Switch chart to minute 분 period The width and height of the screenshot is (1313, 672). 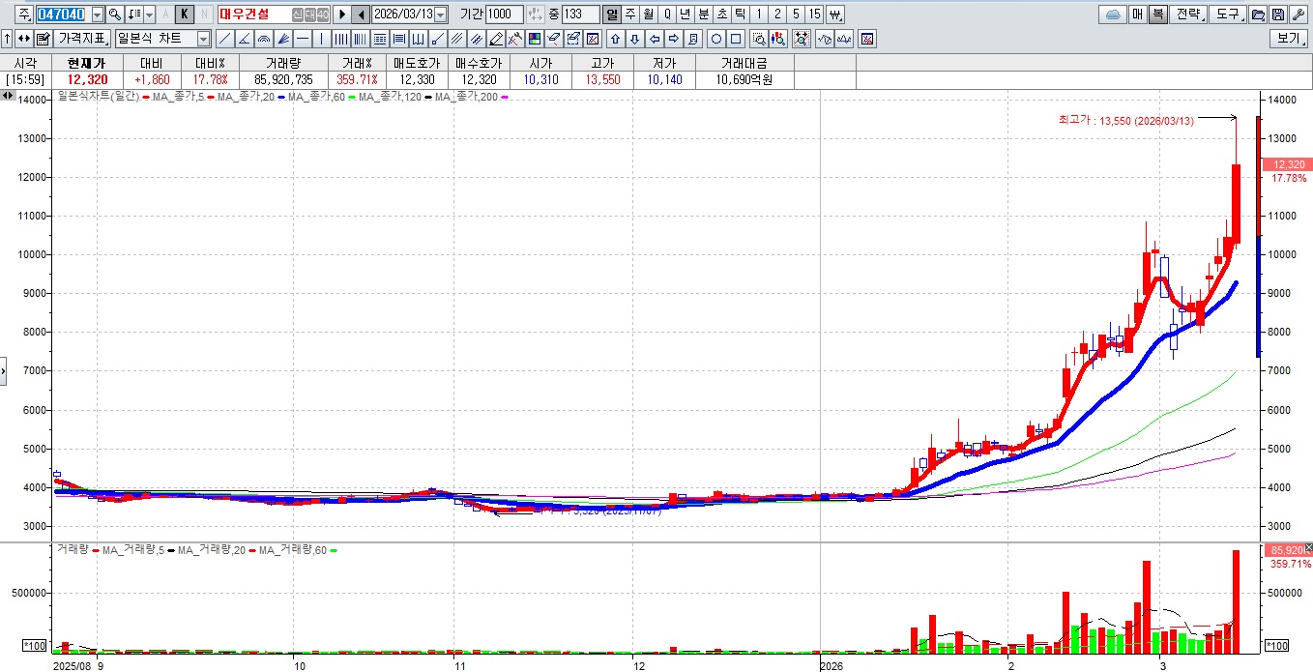click(704, 15)
